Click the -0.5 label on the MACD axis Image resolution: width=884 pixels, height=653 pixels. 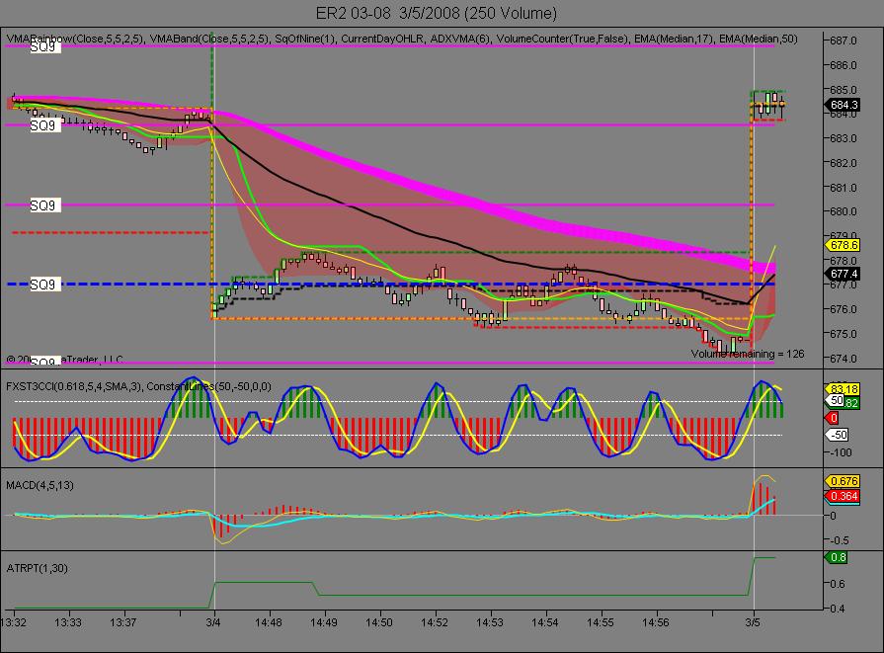840,540
